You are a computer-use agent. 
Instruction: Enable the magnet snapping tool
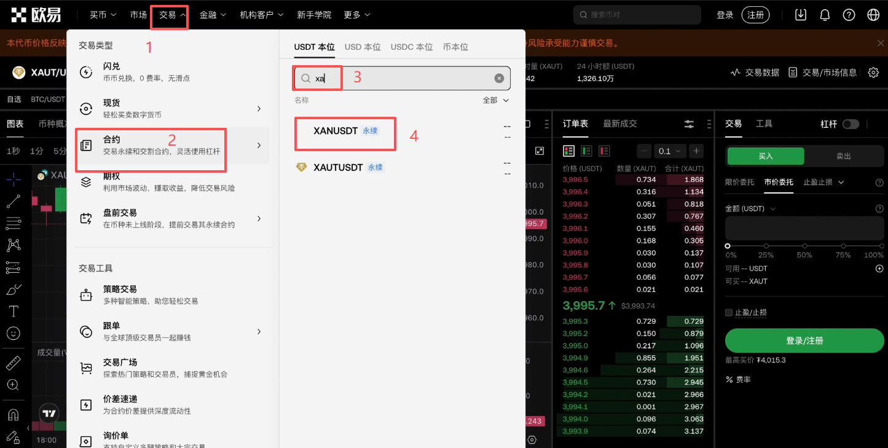(14, 414)
